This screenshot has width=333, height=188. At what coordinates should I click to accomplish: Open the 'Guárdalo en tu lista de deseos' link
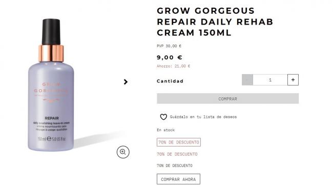(203, 117)
